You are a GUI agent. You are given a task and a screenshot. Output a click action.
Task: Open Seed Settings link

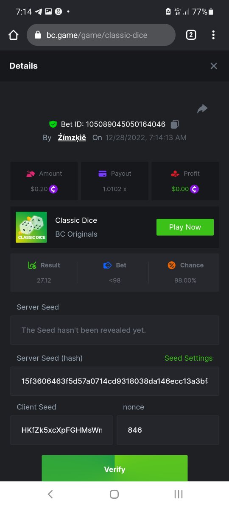(189, 358)
